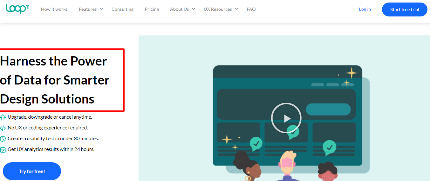
Task: Click the Harness the Power headline
Action: click(x=55, y=80)
